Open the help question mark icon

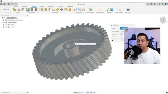click(162, 4)
